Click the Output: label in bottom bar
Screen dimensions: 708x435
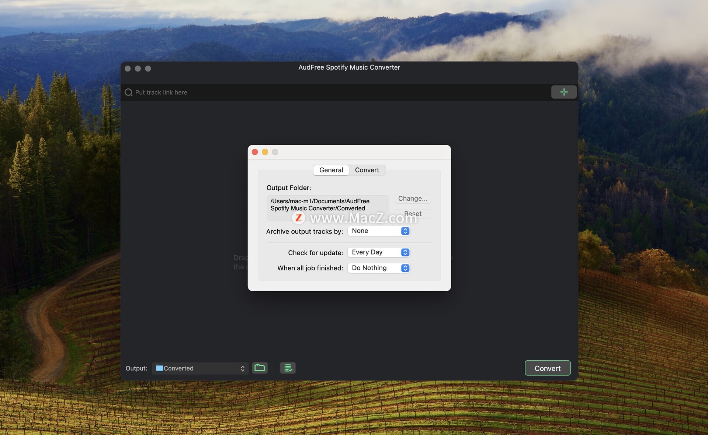pos(136,368)
